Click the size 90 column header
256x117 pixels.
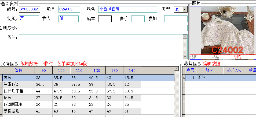click(x=44, y=70)
